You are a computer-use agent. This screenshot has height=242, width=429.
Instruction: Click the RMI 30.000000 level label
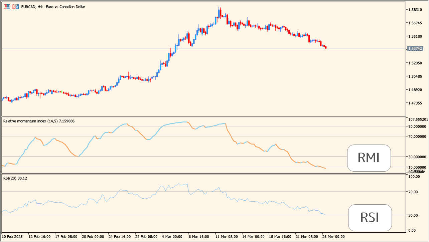(417, 157)
